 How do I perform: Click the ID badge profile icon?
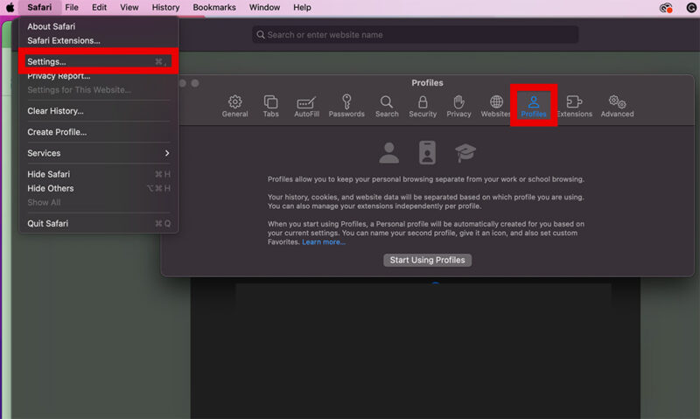[x=427, y=153]
